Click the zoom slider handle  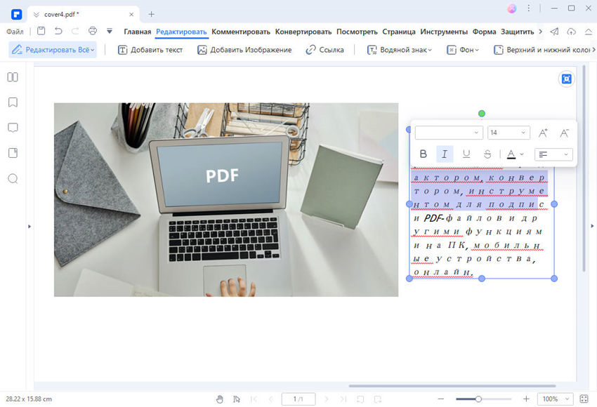(478, 399)
